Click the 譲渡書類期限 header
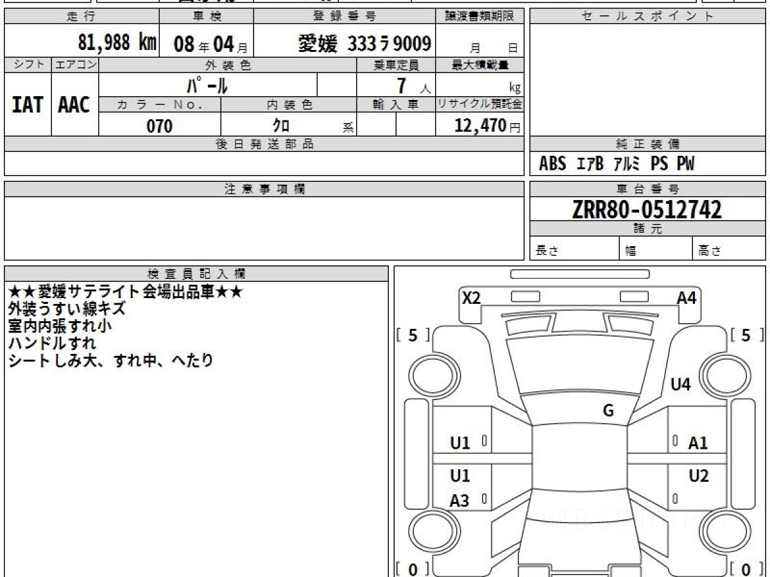The width and height of the screenshot is (770, 577). pyautogui.click(x=480, y=17)
